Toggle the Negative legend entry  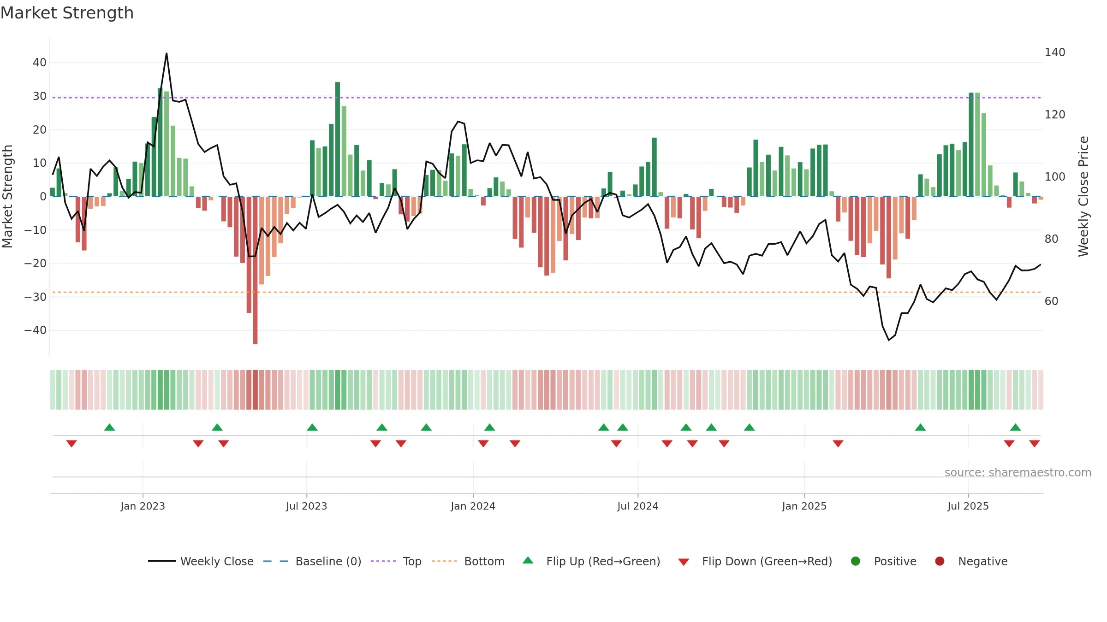971,561
